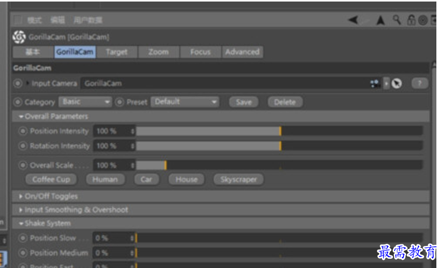Click the Position Intensity 100 % value field
This screenshot has width=441, height=268.
tap(112, 131)
